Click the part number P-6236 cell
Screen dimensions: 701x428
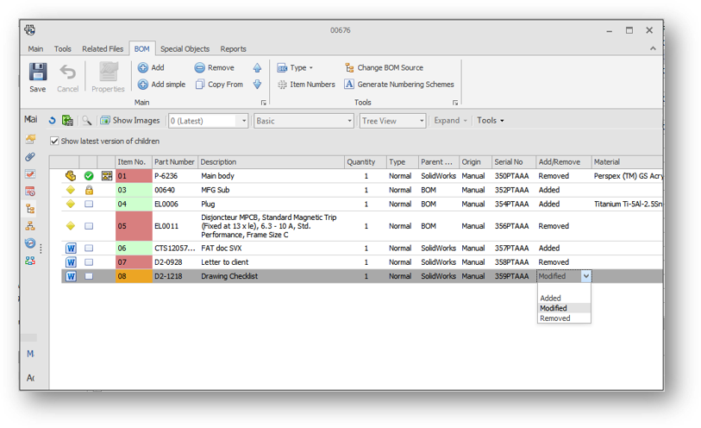coord(174,176)
